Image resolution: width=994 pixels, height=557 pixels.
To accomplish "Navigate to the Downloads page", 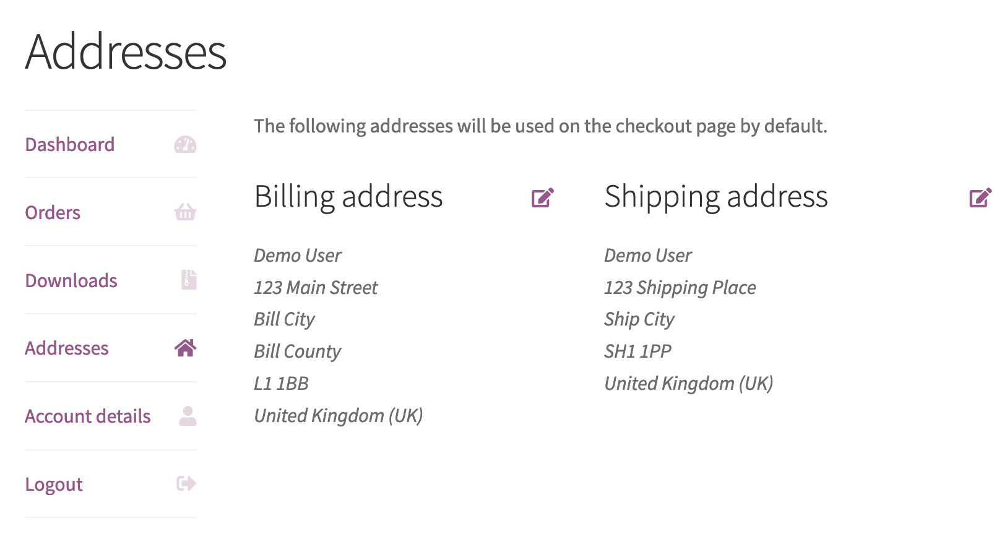I will tap(71, 280).
